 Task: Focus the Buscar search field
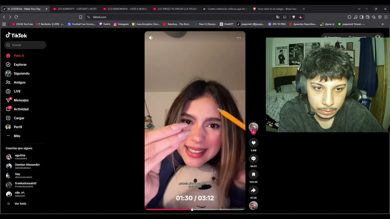pyautogui.click(x=25, y=45)
